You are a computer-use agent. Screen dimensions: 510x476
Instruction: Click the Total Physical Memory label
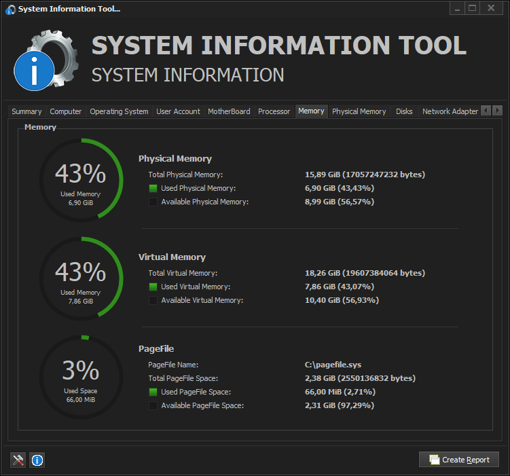tap(185, 175)
